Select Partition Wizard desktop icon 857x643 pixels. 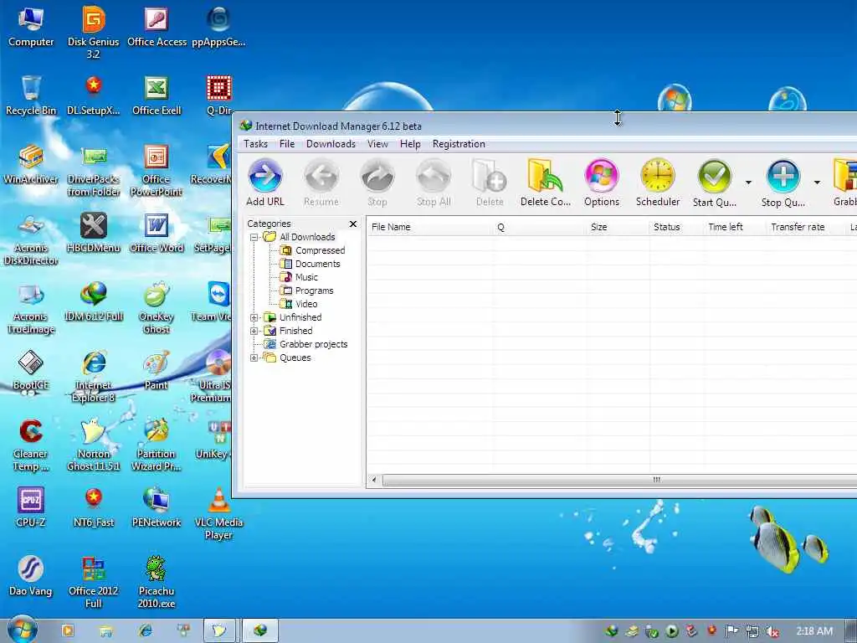157,445
